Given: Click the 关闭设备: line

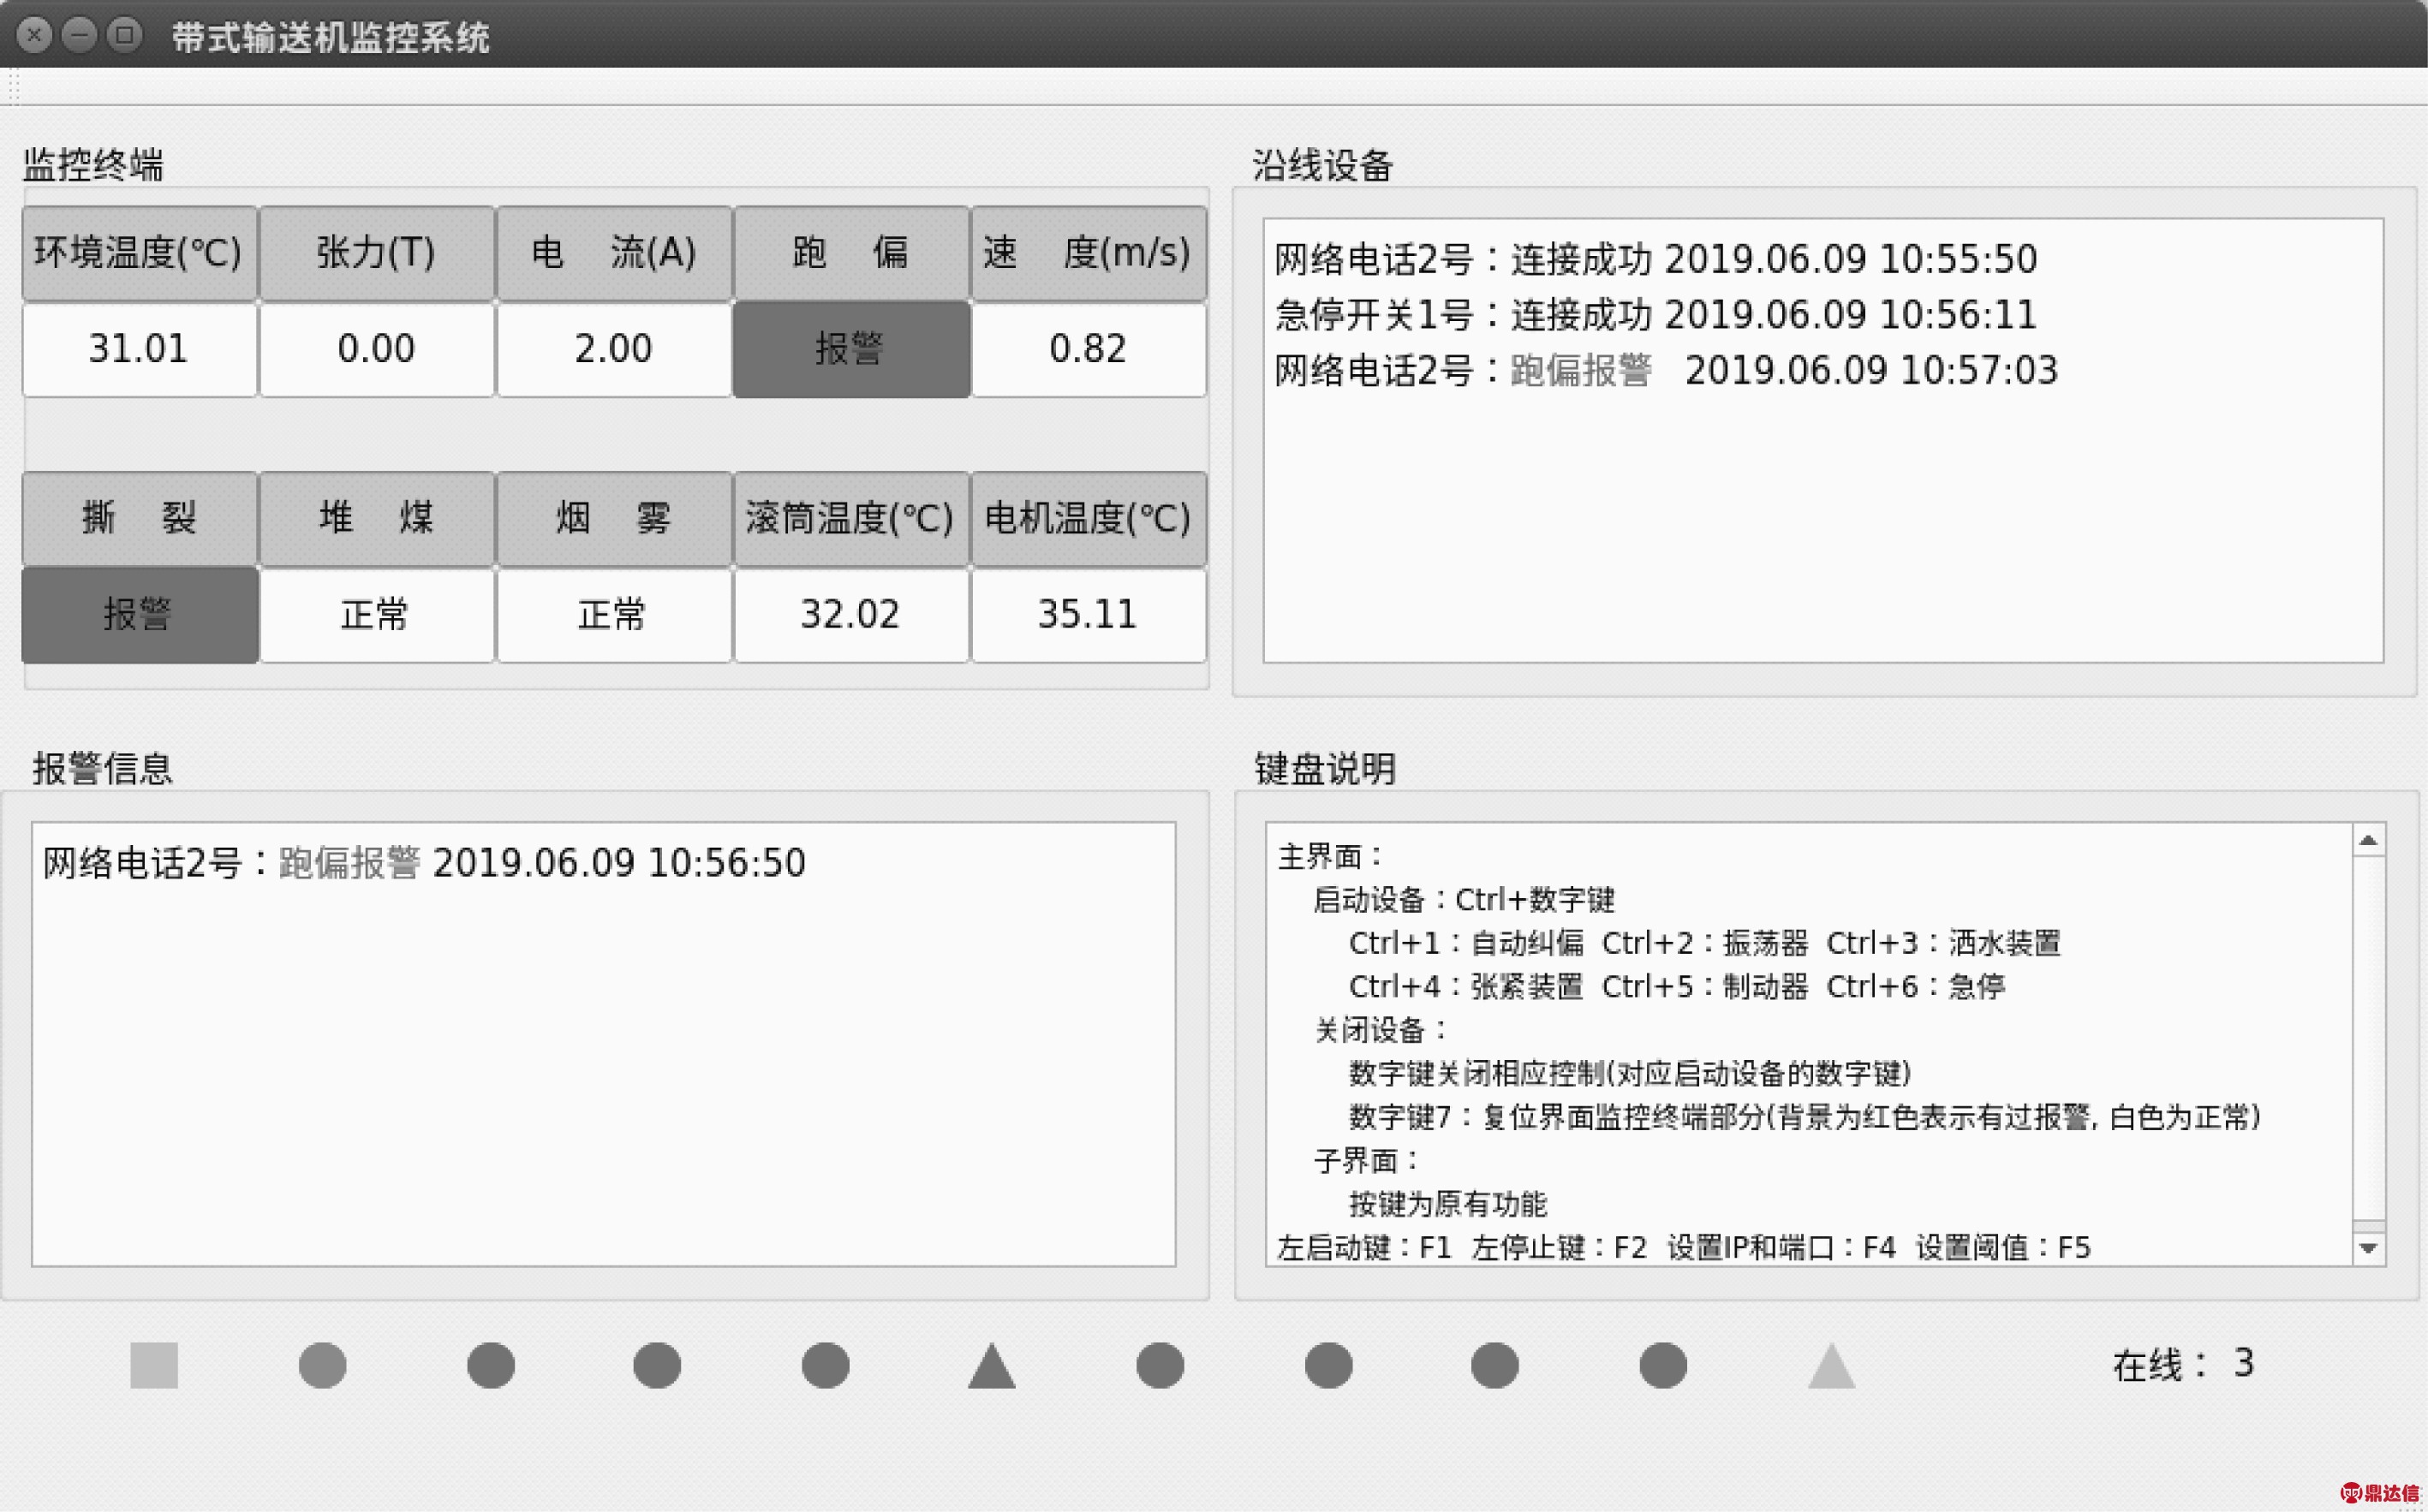Looking at the screenshot, I should tap(1382, 1030).
